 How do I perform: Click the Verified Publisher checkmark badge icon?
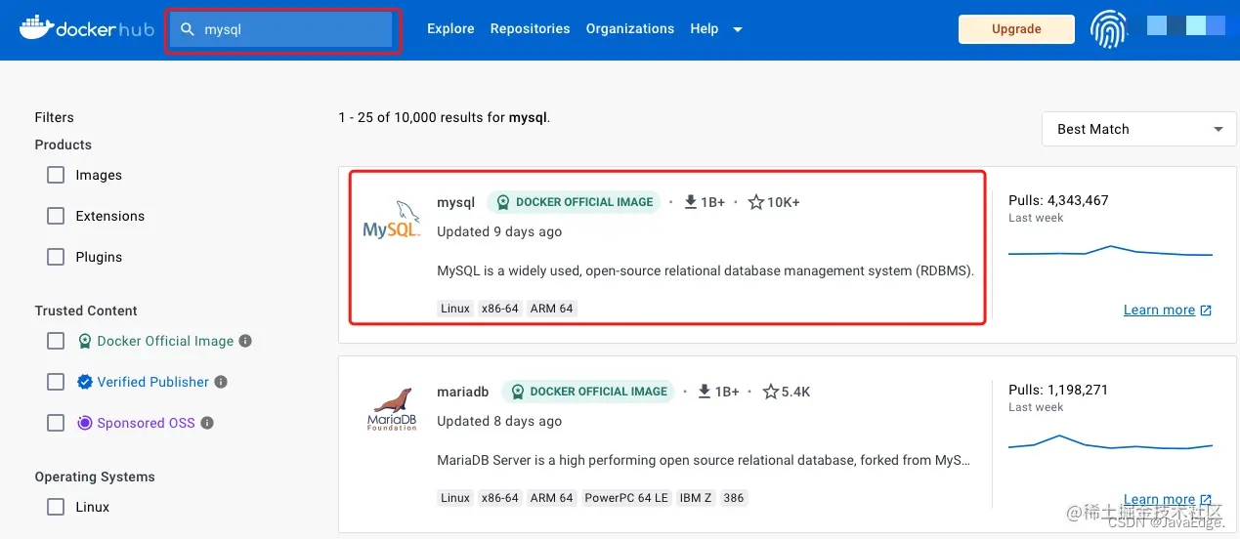pos(85,382)
